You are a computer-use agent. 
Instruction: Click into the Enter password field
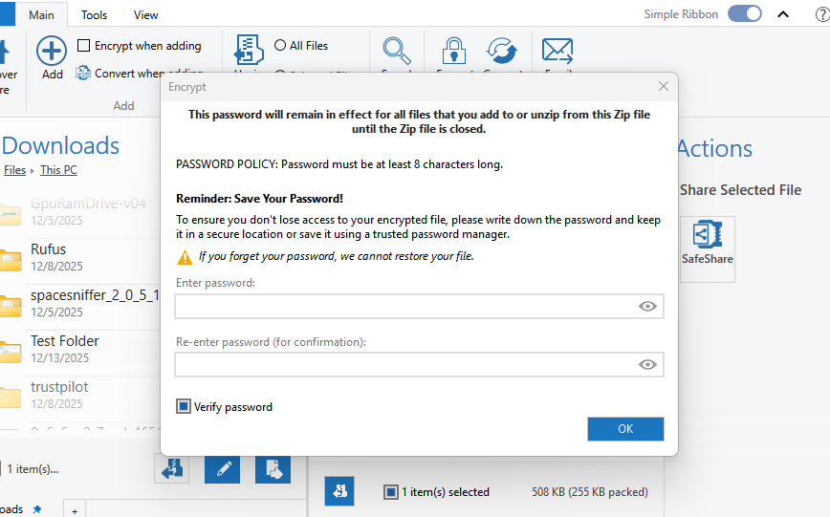coord(402,307)
